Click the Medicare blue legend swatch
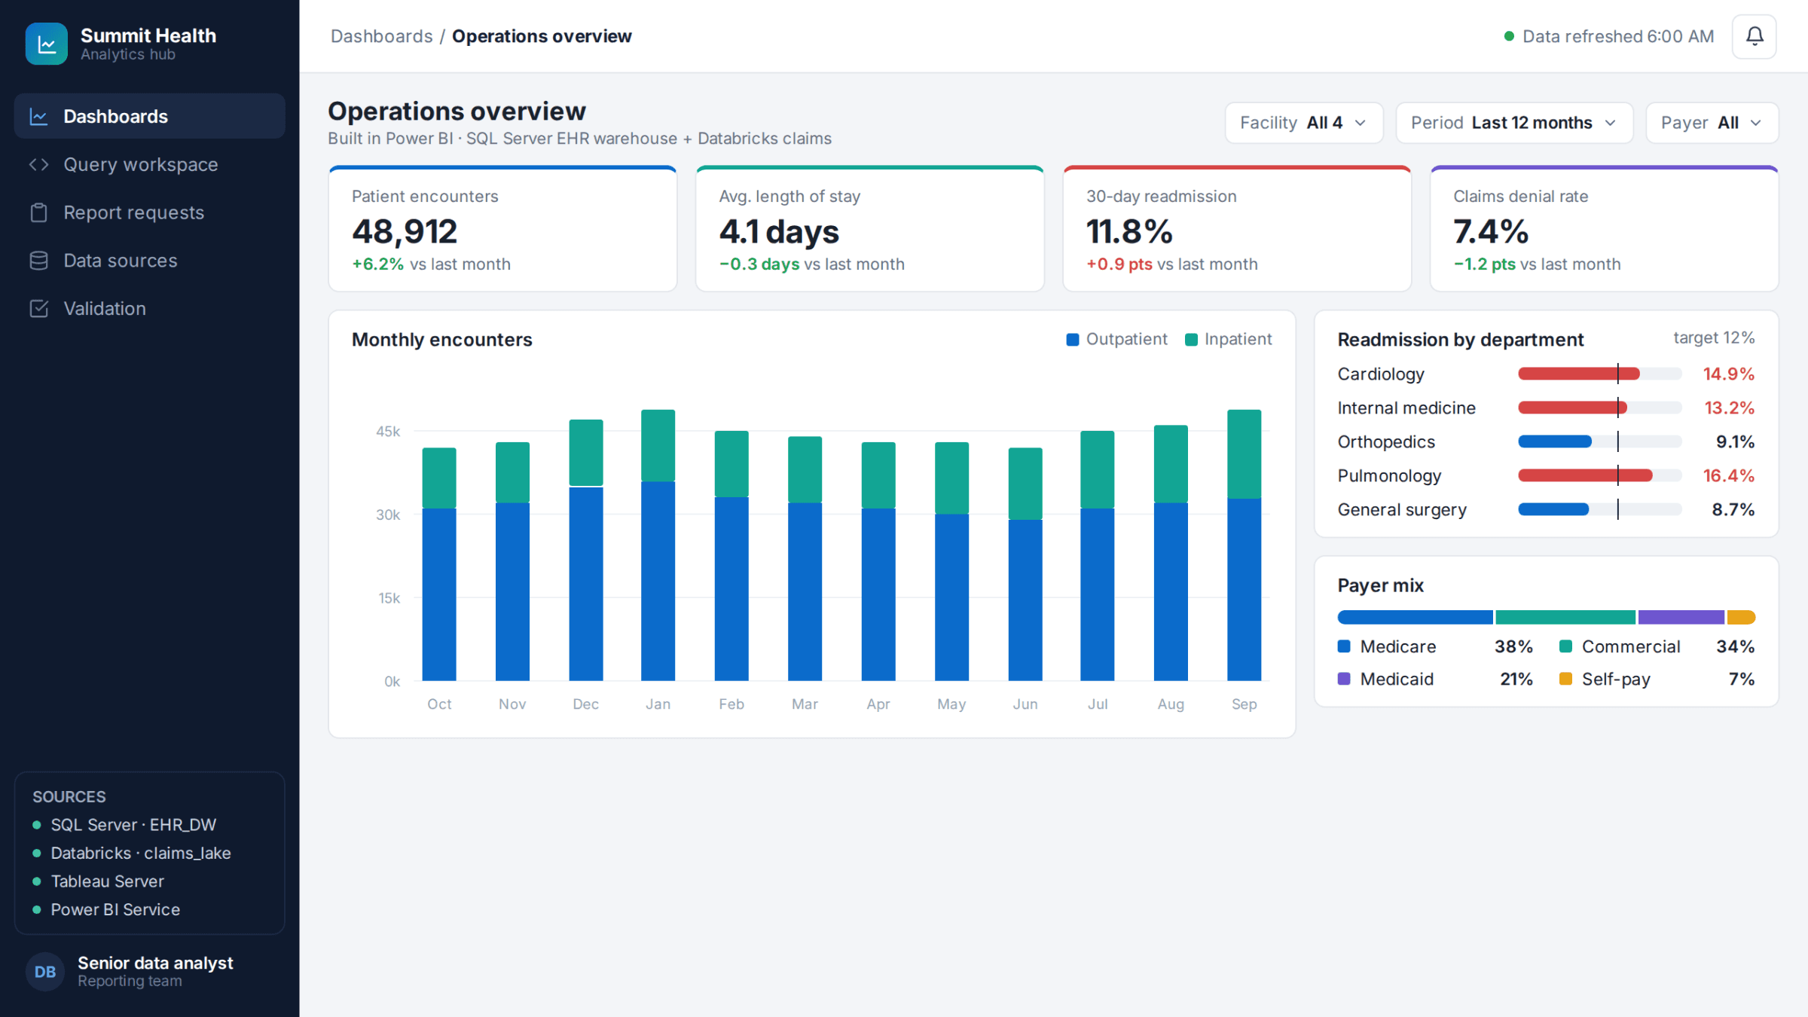The image size is (1808, 1017). pos(1344,646)
